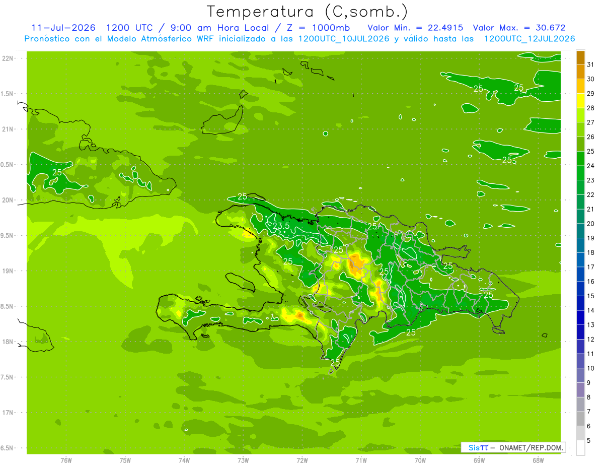The height and width of the screenshot is (467, 604).
Task: Click the '21N' latitude label
Action: coord(8,129)
